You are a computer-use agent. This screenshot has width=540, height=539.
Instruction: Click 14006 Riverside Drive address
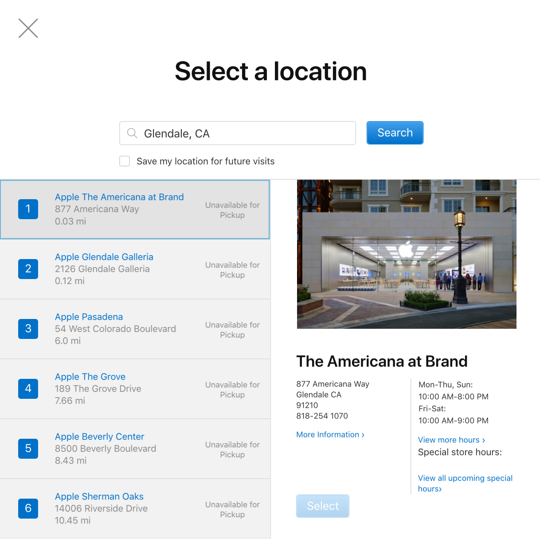101,508
